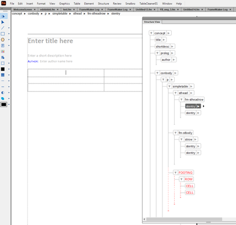The height and width of the screenshot is (225, 236).
Task: Click conbody in the breadcrumb path
Action: (x=34, y=14)
